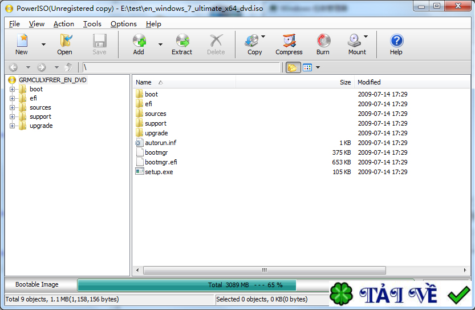Open the Help menu
This screenshot has width=475, height=310.
coord(153,23)
